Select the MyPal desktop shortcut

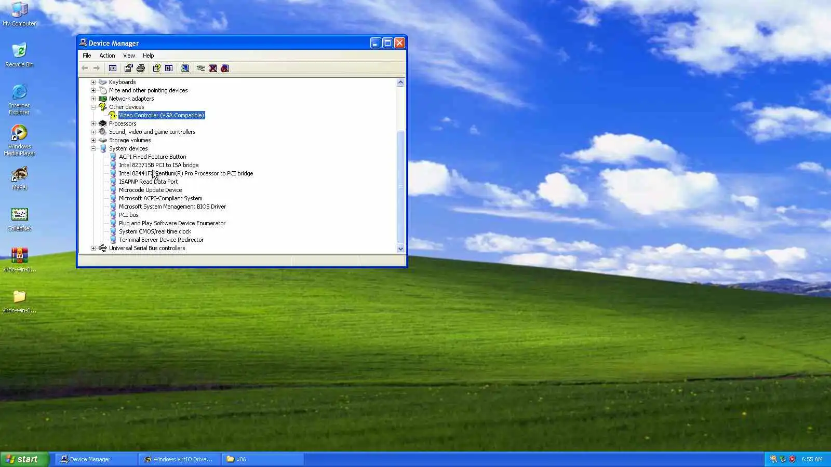click(19, 178)
